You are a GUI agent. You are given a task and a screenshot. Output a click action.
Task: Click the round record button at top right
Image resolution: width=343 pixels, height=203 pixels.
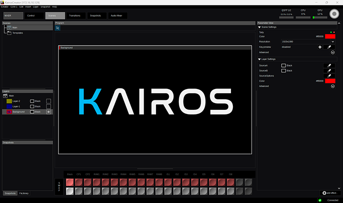point(334,14)
